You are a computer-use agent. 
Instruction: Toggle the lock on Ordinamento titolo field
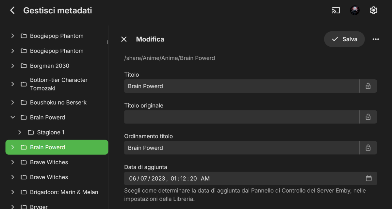[x=368, y=148]
